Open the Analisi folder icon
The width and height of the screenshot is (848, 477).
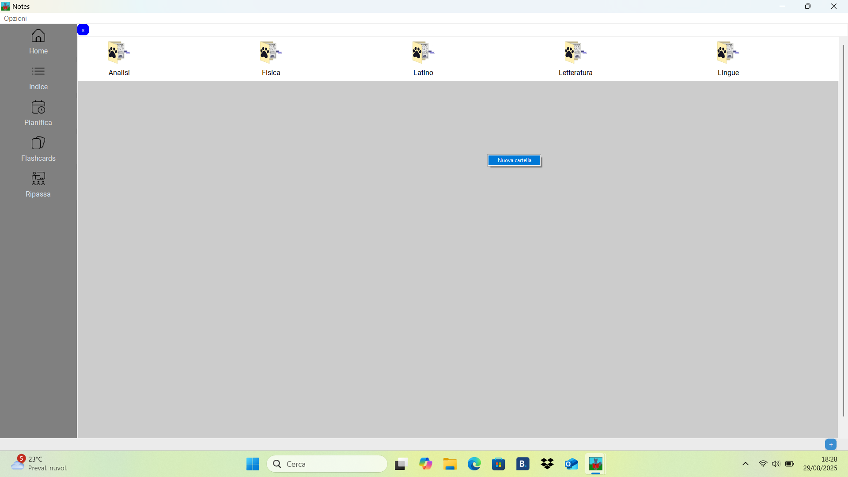[119, 53]
